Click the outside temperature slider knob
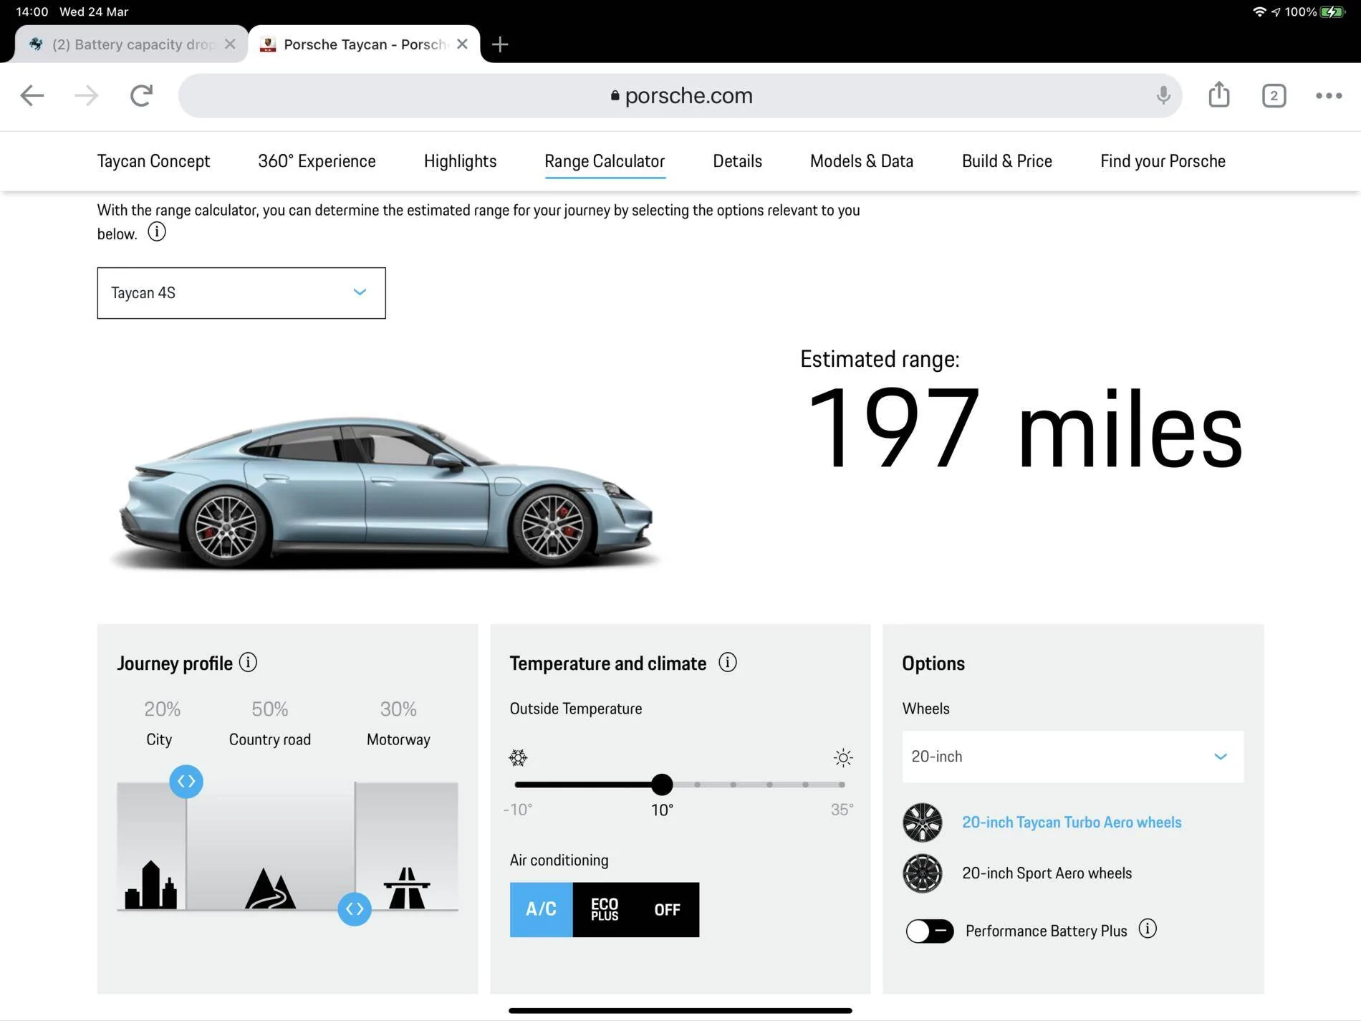Viewport: 1361px width, 1021px height. 662,785
